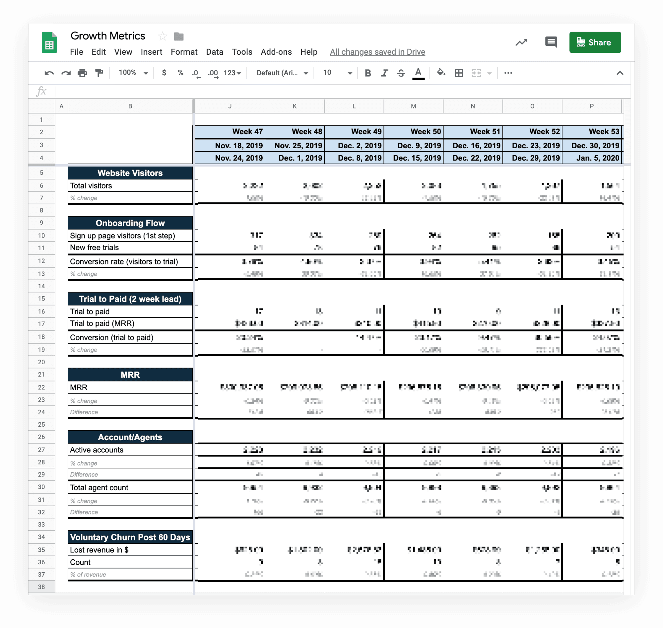Click the print icon
The image size is (663, 628).
82,73
